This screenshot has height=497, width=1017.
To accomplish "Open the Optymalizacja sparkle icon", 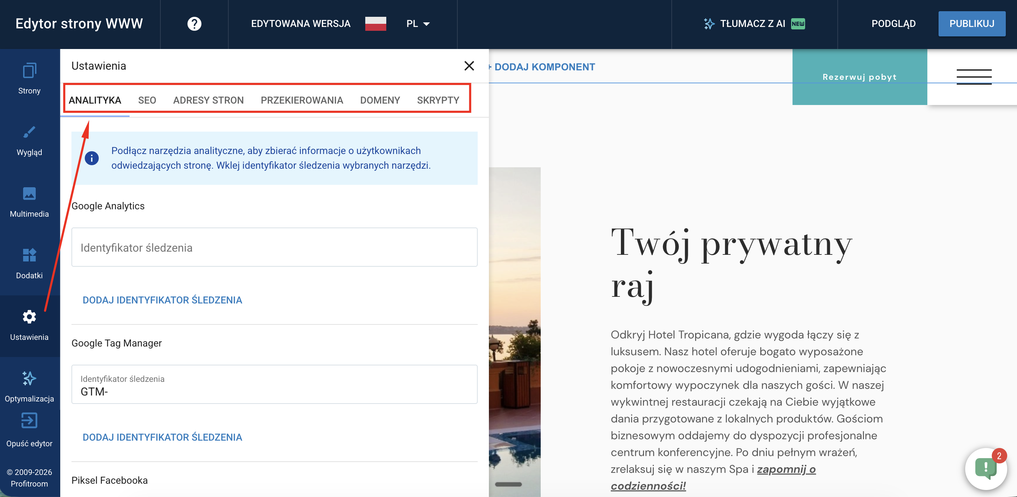I will [29, 379].
